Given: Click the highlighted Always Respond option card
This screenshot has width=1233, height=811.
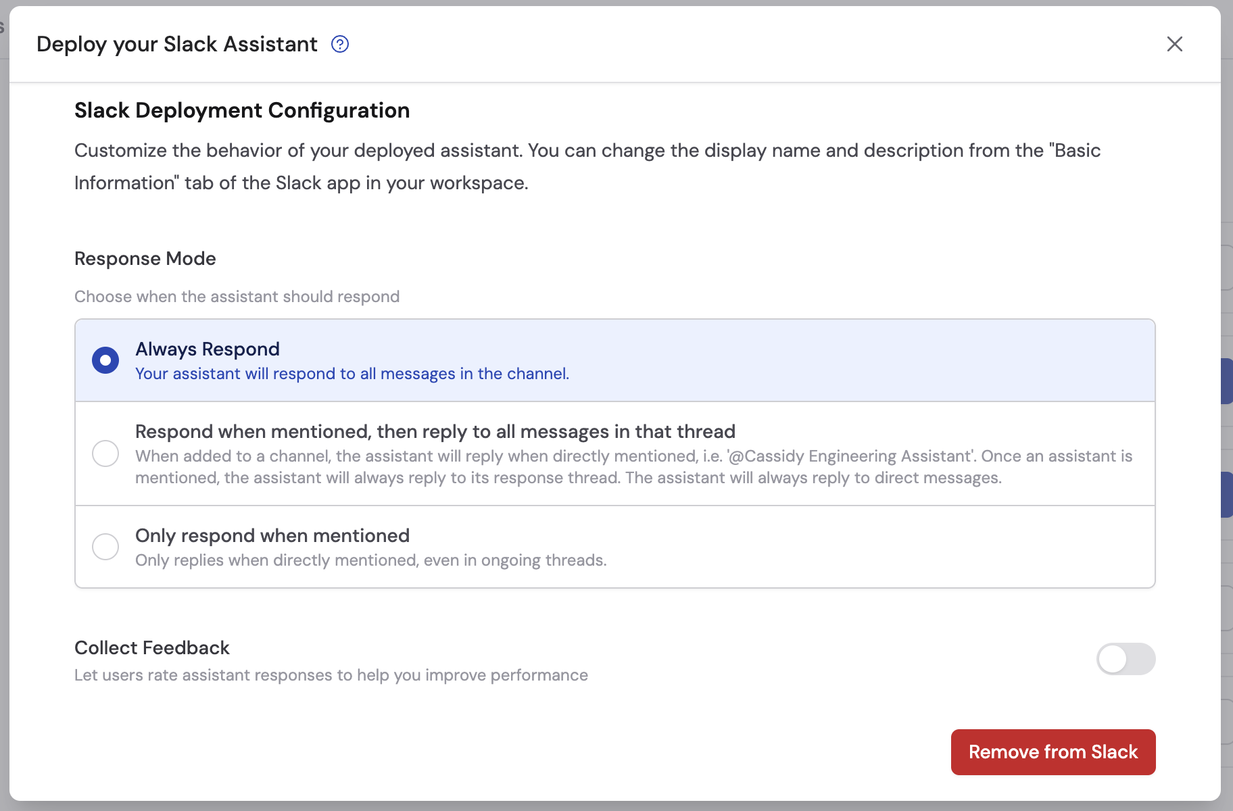Looking at the screenshot, I should click(x=608, y=360).
